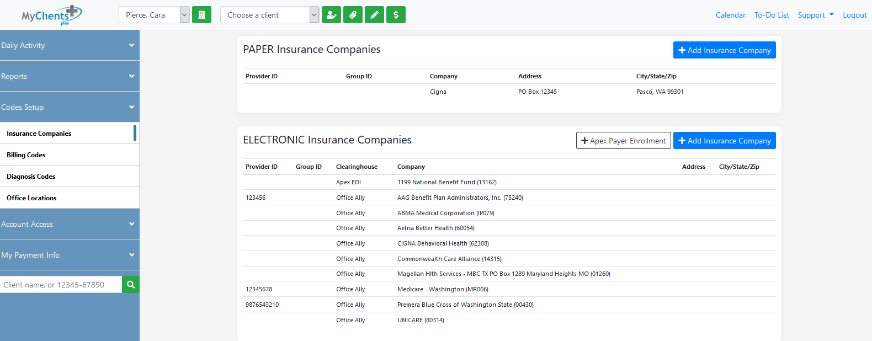
Task: Click the green search magnifier button
Action: tap(131, 285)
